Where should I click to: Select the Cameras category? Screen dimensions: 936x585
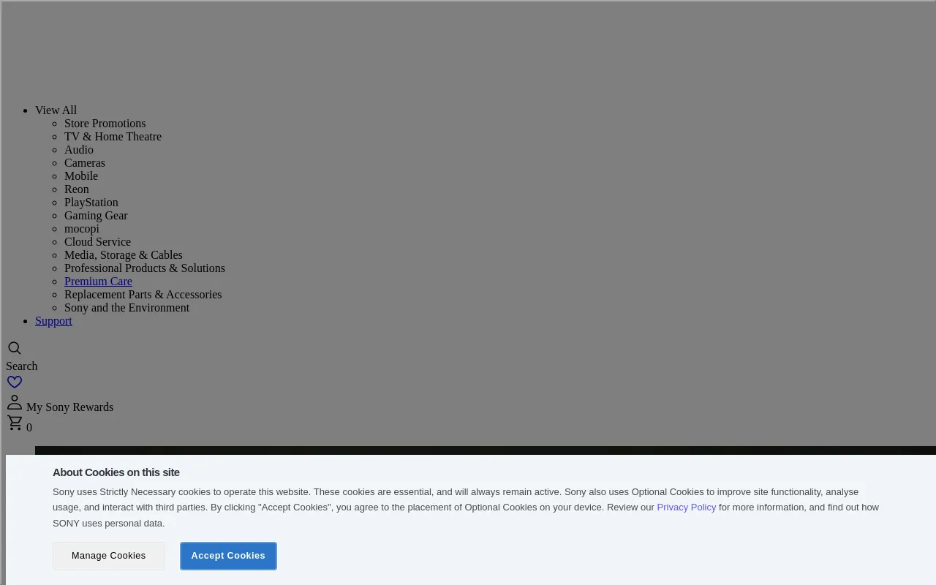[x=84, y=163]
